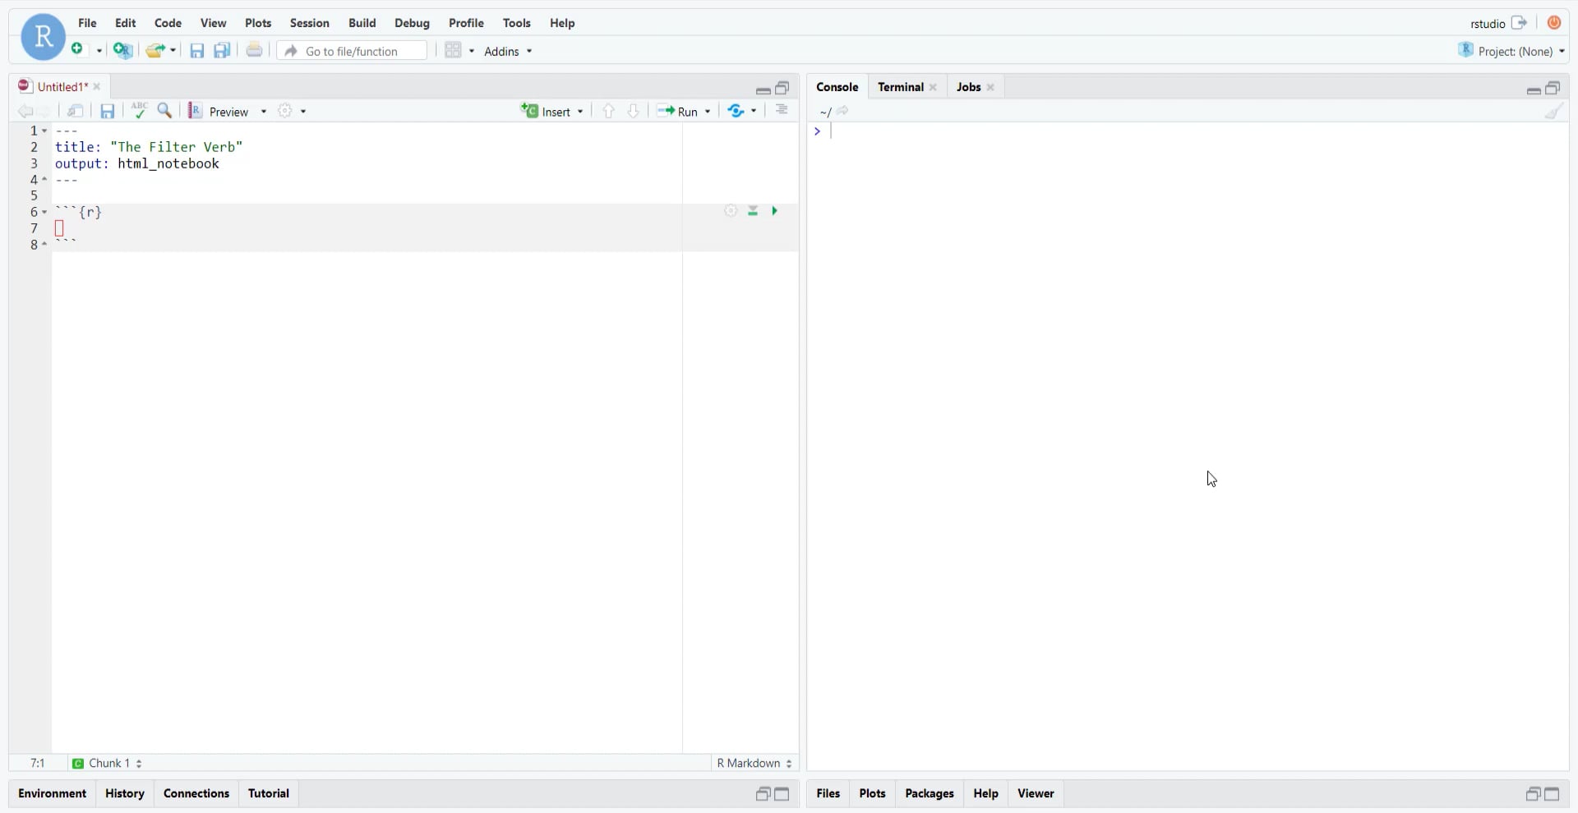Save all open documents
1578x813 pixels.
222,51
